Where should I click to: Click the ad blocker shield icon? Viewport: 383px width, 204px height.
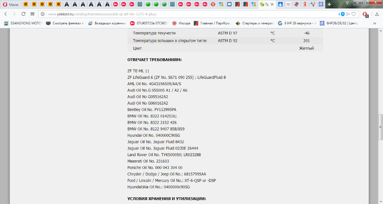pos(342,14)
